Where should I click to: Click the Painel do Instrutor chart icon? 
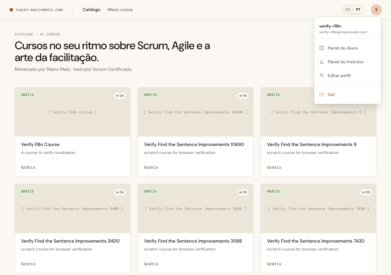pos(322,62)
